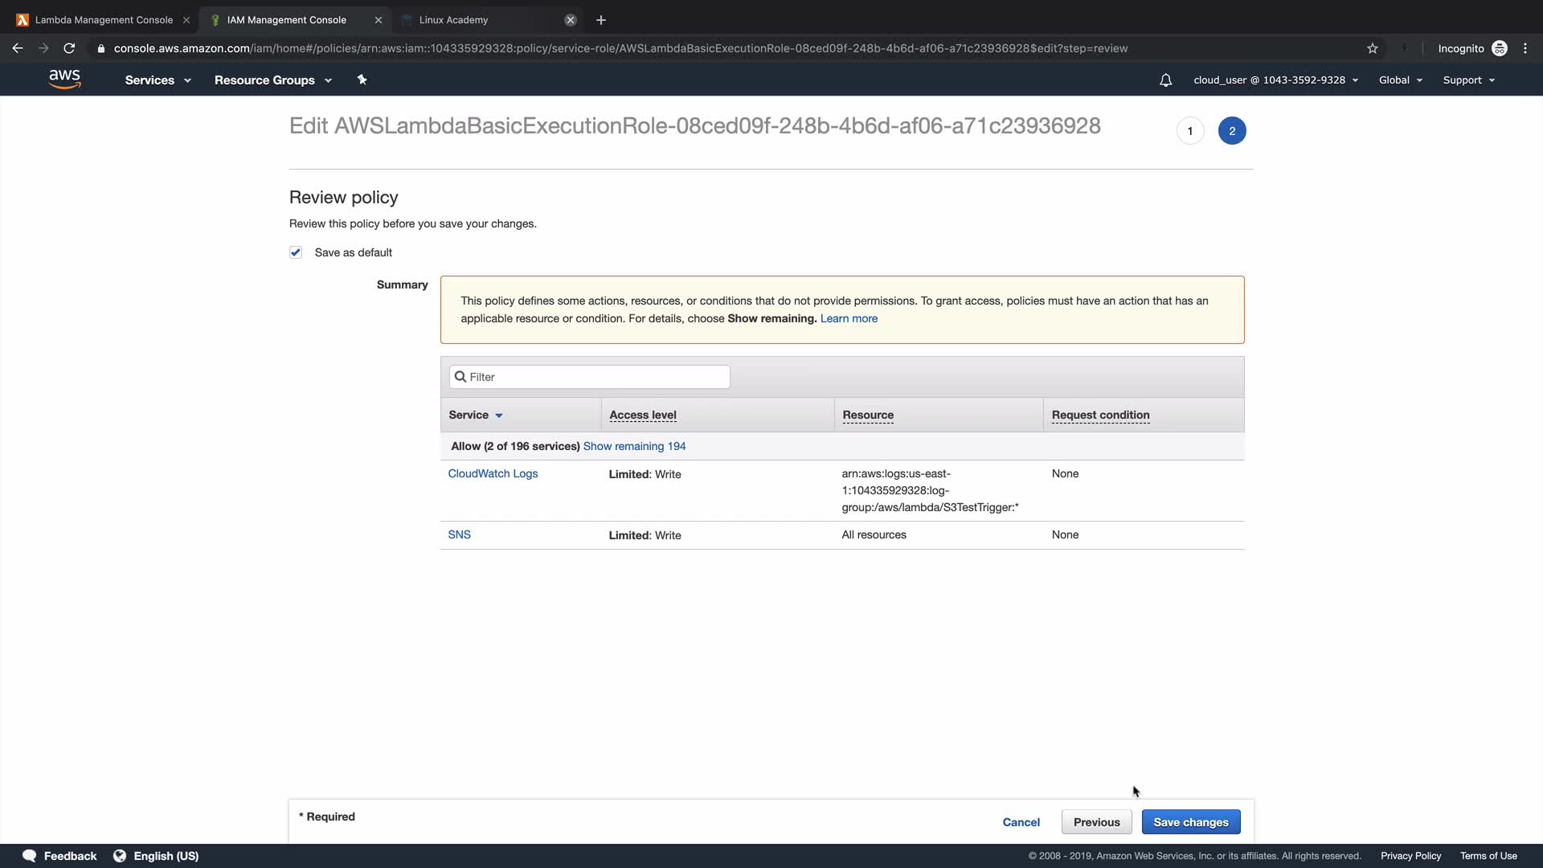This screenshot has width=1543, height=868.
Task: Open Chrome three-dot menu
Action: [x=1525, y=48]
